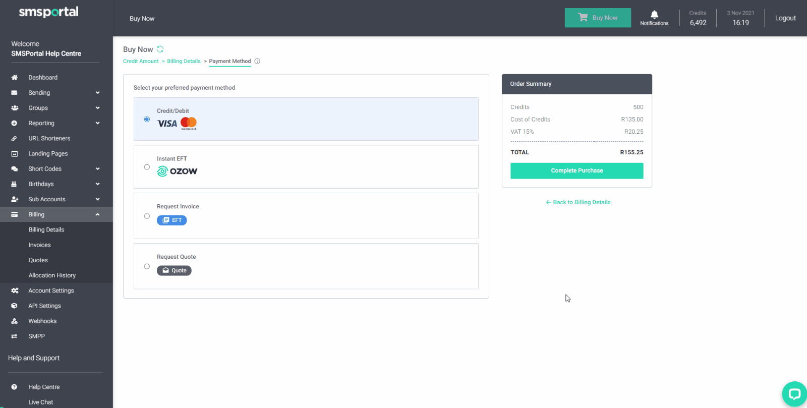Screen dimensions: 807x408
Task: Click Back to Billing Details link
Action: 578,202
